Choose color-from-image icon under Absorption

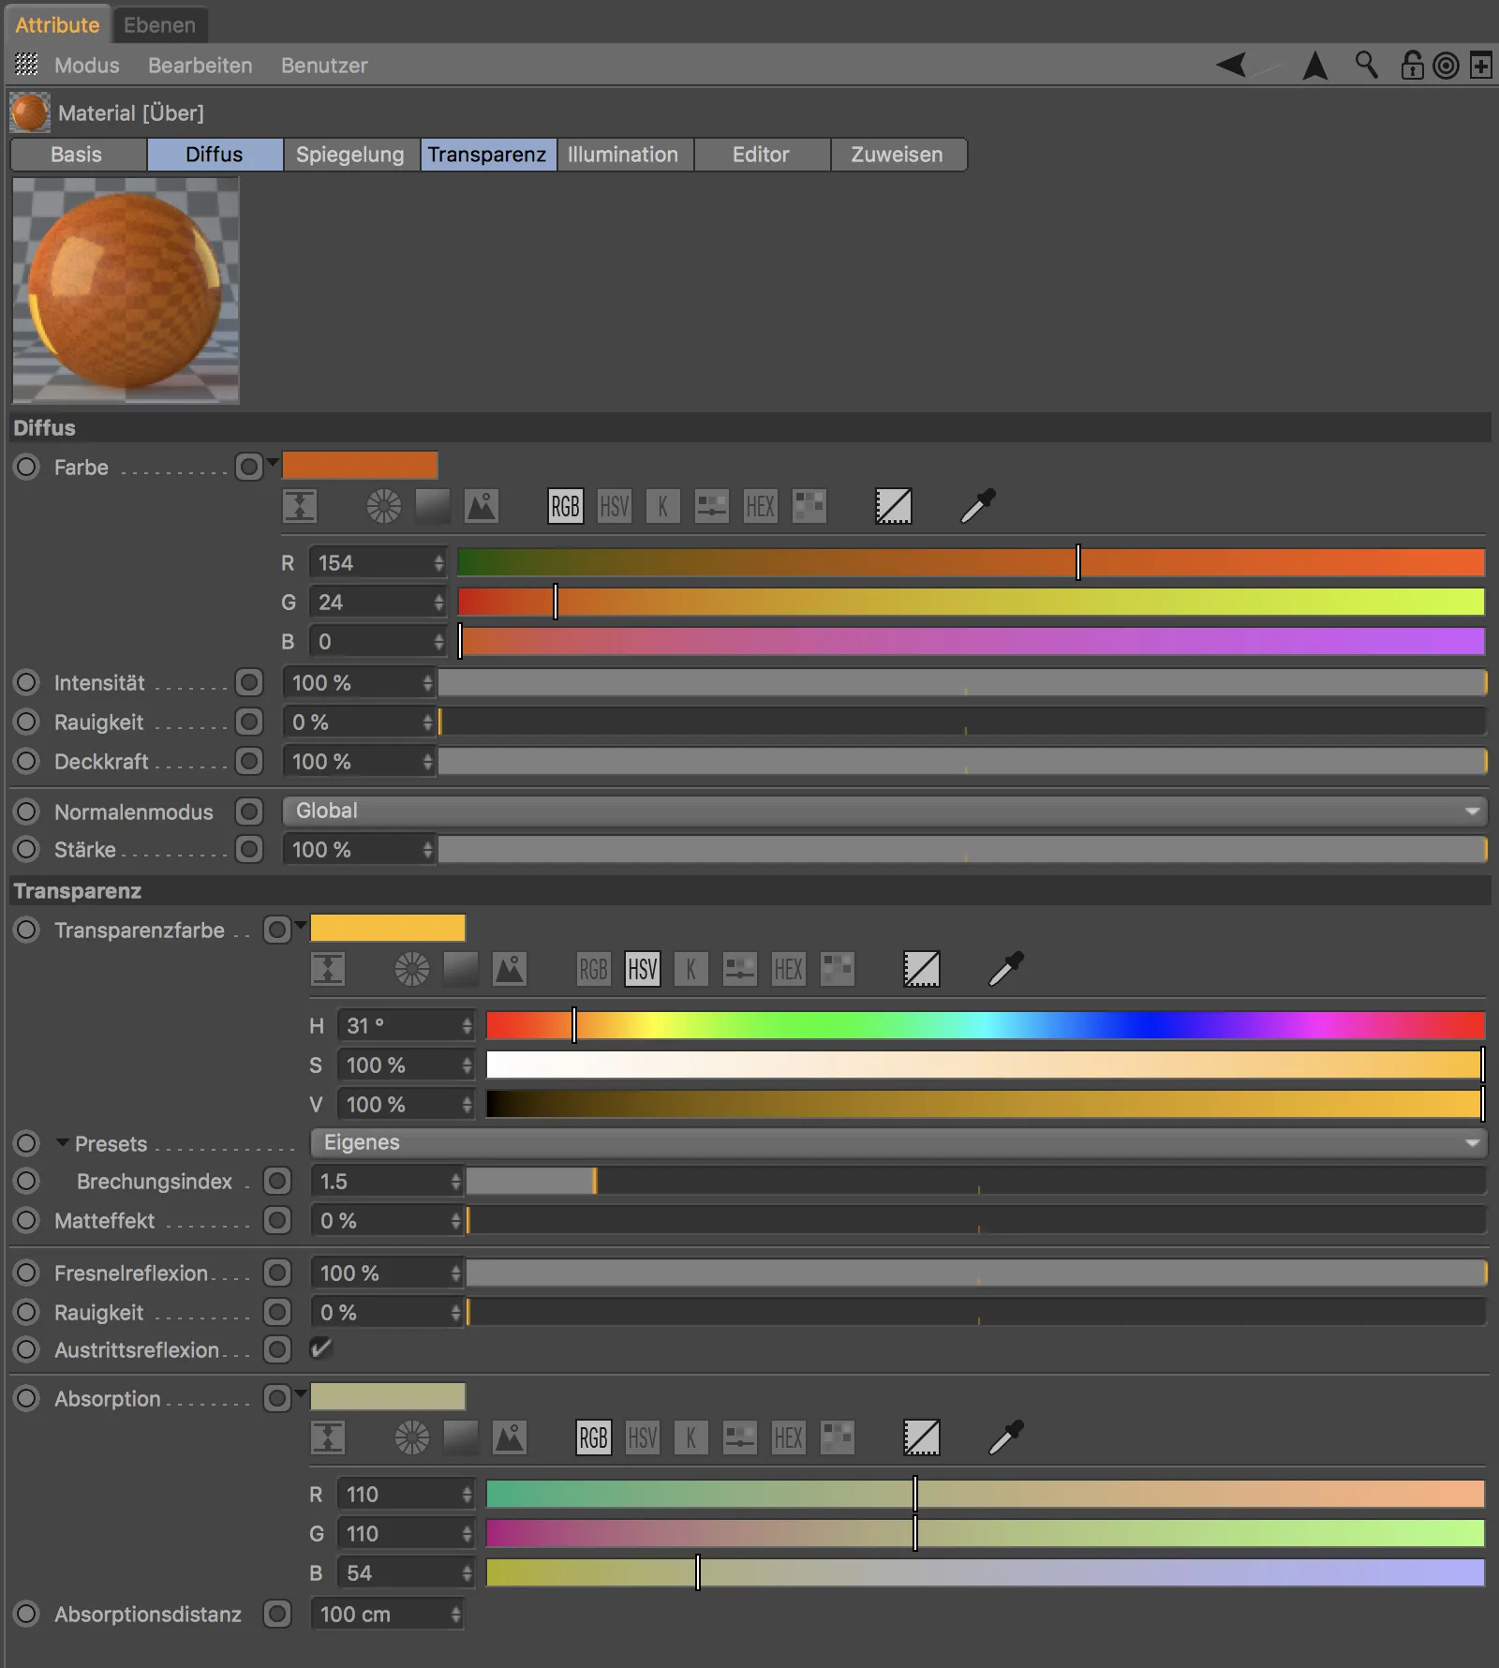point(509,1437)
